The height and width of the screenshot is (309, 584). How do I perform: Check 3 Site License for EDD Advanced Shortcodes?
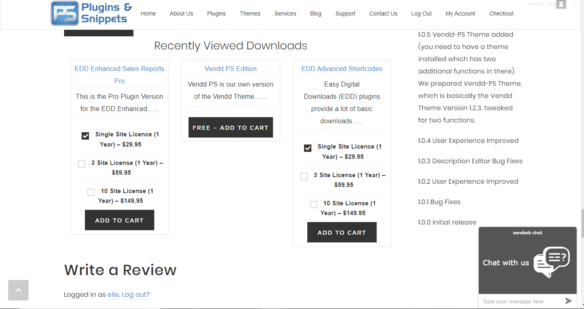[x=304, y=176]
